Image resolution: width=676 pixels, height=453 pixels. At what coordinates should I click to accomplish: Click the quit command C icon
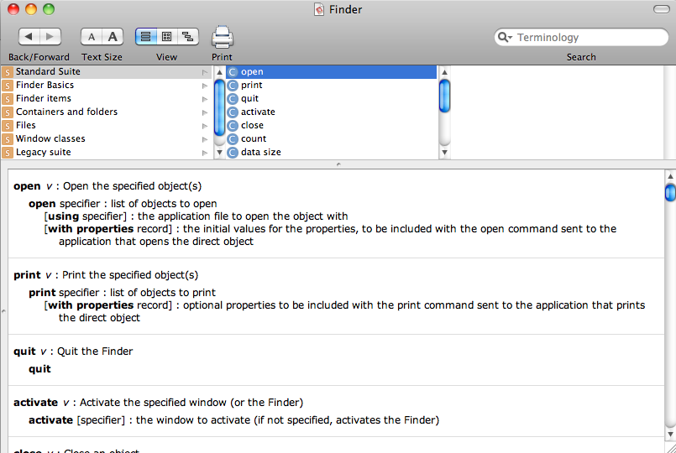[233, 99]
